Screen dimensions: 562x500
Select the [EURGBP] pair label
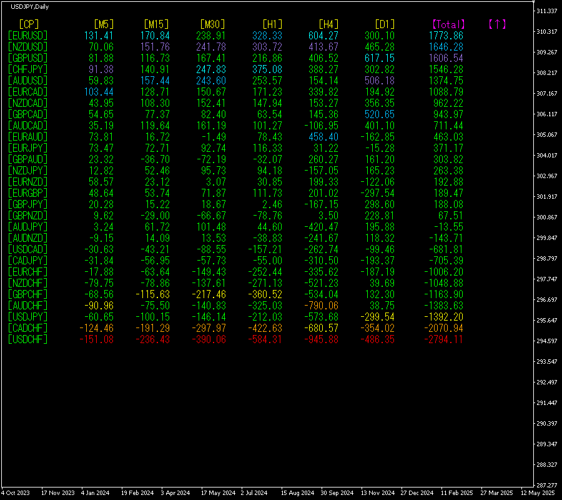27,193
